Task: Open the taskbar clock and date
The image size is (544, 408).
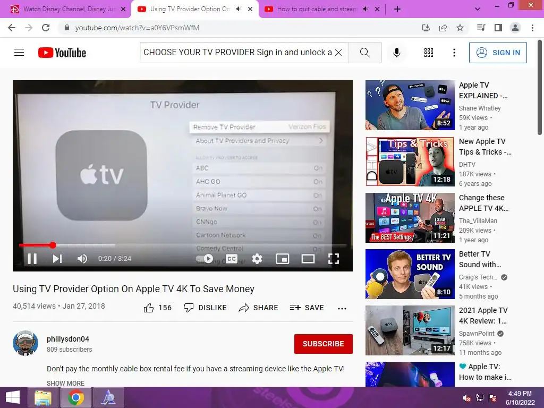Action: [520, 398]
